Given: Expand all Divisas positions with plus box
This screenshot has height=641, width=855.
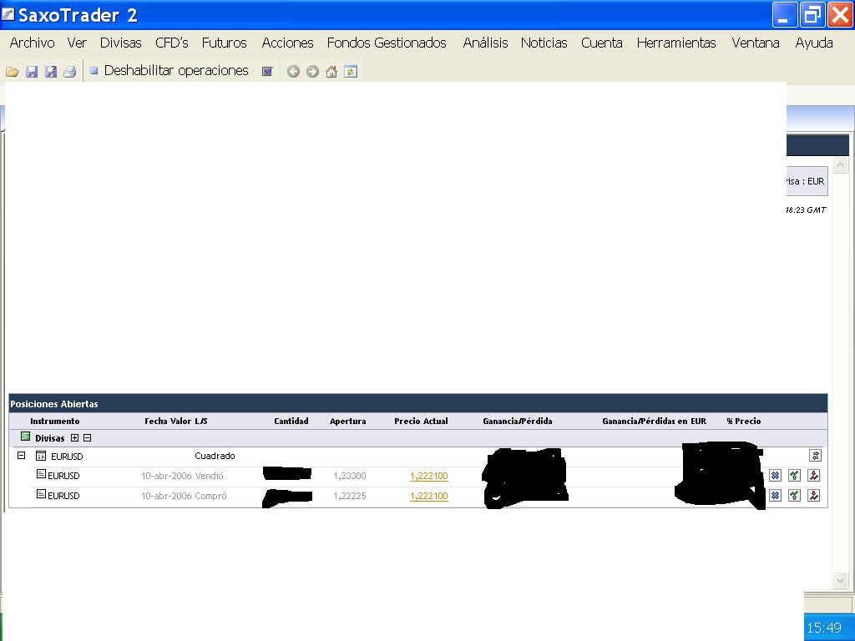Looking at the screenshot, I should coord(74,437).
